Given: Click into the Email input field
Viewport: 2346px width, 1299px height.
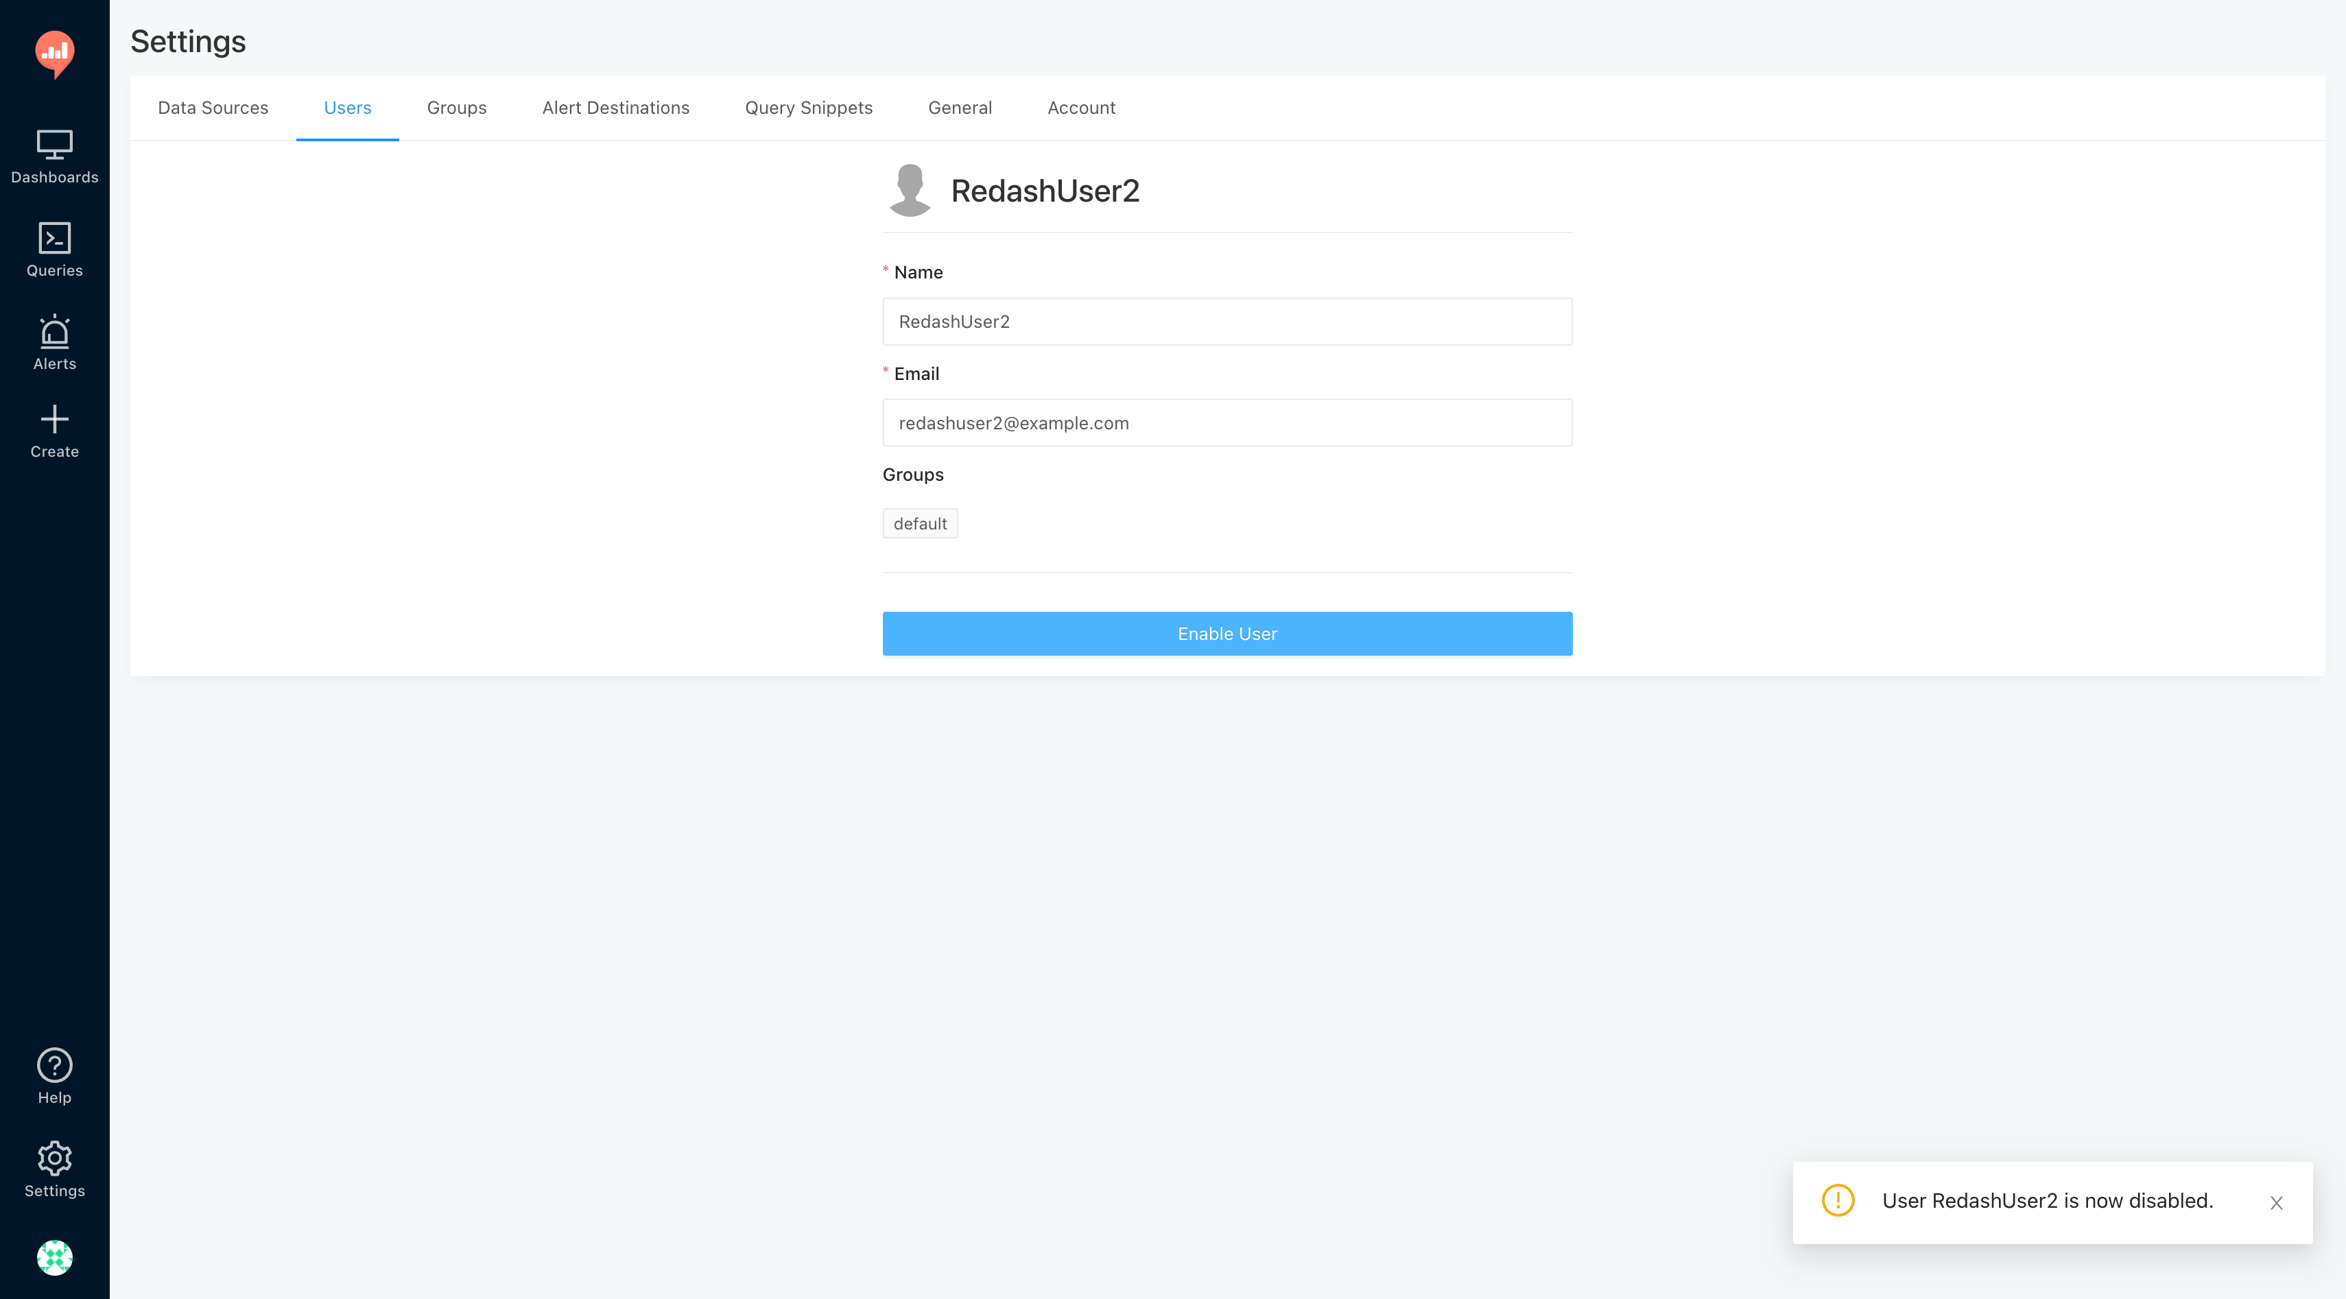Looking at the screenshot, I should point(1227,422).
